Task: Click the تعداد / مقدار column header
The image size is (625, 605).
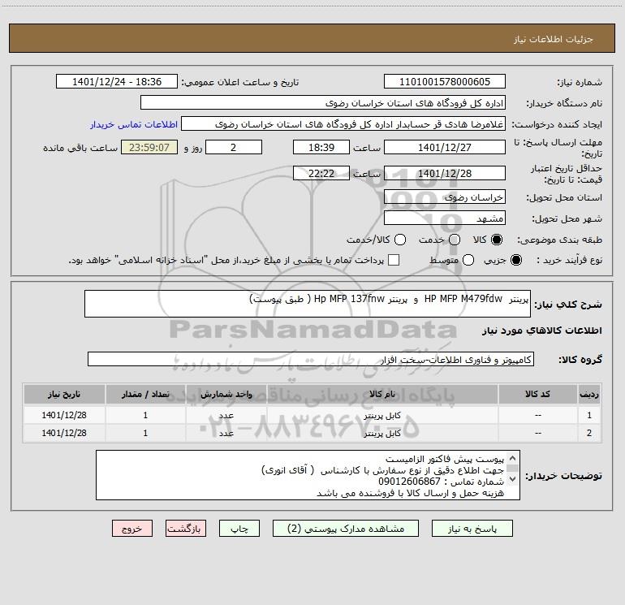Action: tap(145, 395)
